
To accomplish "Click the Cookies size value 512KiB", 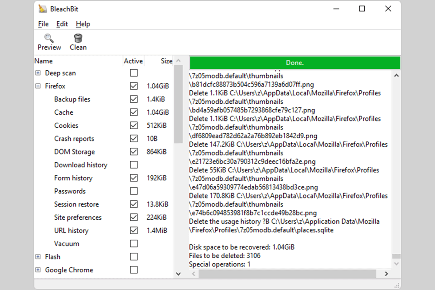I will [157, 126].
